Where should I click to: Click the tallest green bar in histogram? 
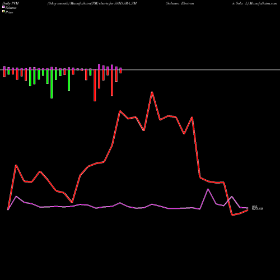point(52,84)
